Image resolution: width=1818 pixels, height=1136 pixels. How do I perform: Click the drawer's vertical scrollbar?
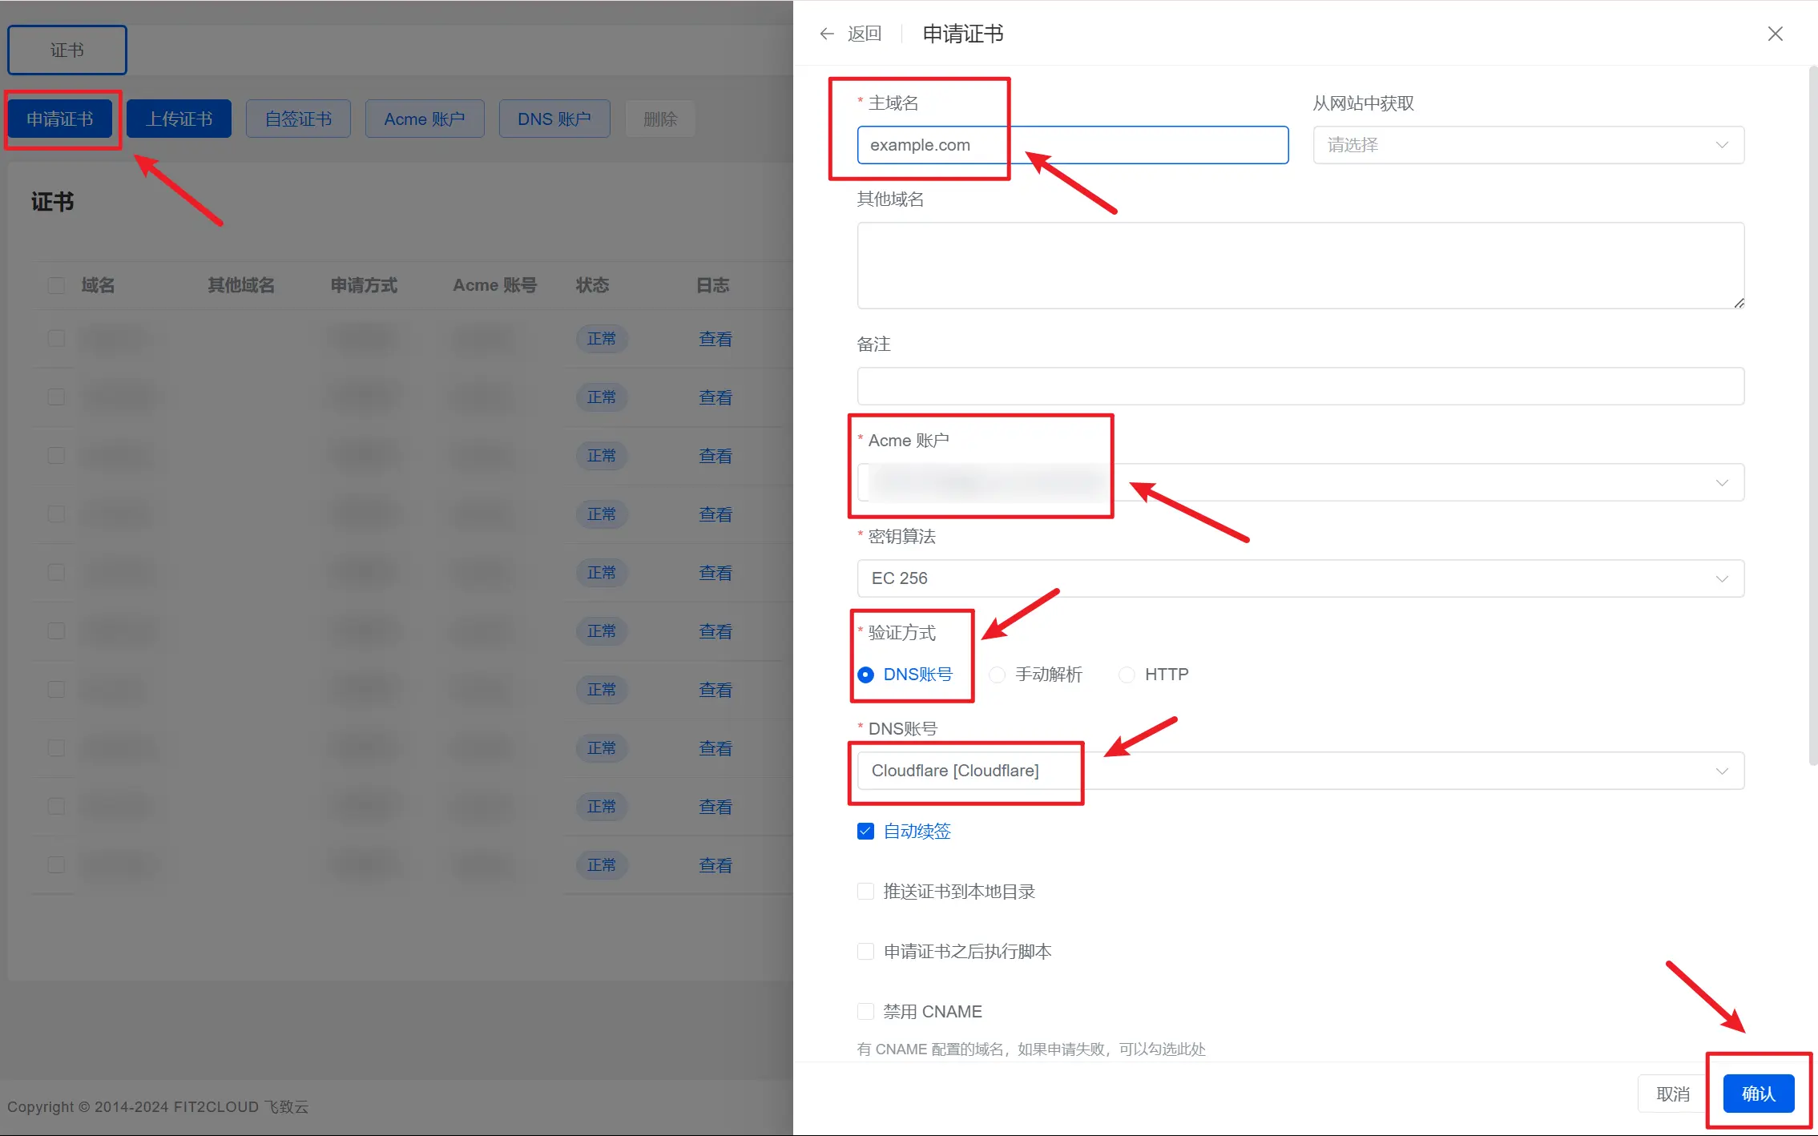[1812, 417]
